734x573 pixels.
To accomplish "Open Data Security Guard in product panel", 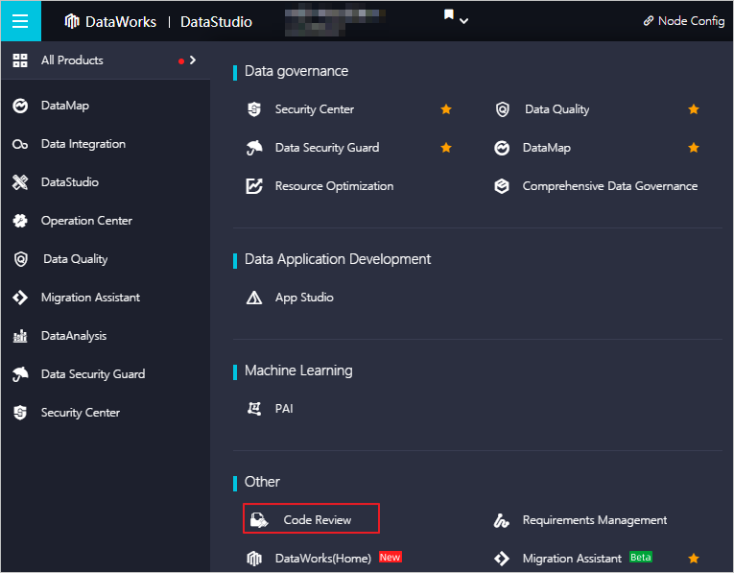I will coord(327,148).
